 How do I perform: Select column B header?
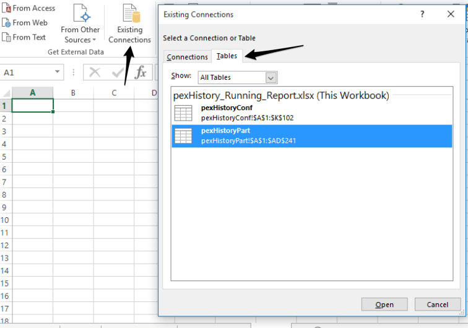(73, 93)
